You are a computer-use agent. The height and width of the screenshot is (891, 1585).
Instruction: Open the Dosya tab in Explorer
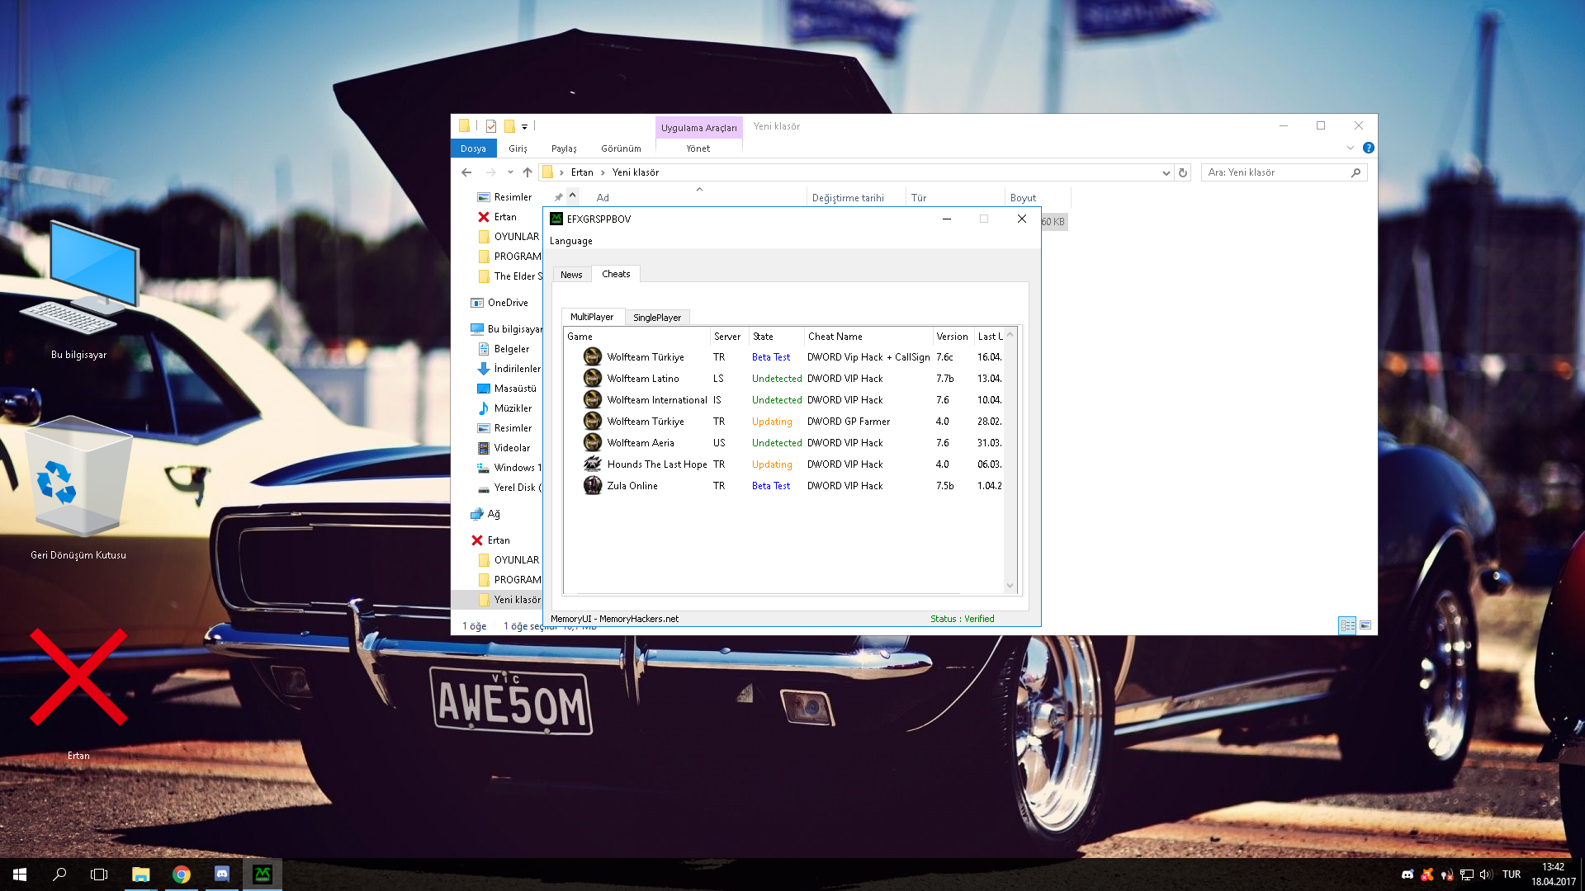pos(473,148)
